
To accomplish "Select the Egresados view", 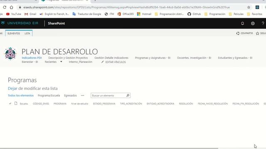I will [70, 96].
